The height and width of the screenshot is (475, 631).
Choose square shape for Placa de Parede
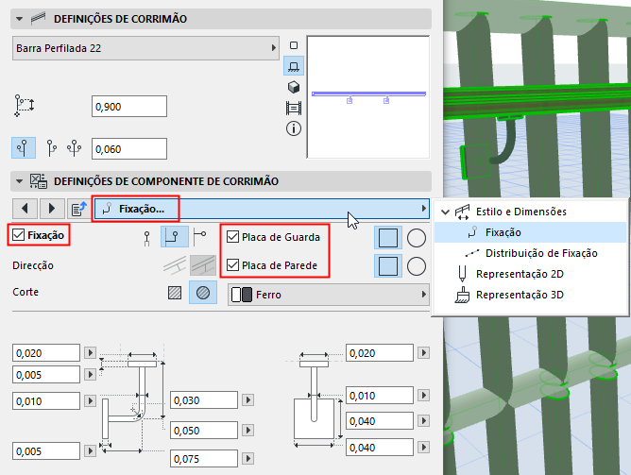point(388,266)
